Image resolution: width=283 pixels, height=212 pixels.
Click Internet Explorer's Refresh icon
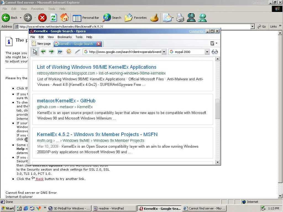coord(53,18)
